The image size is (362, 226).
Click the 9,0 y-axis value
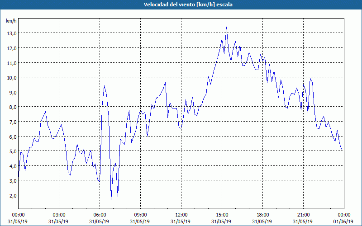pyautogui.click(x=13, y=93)
